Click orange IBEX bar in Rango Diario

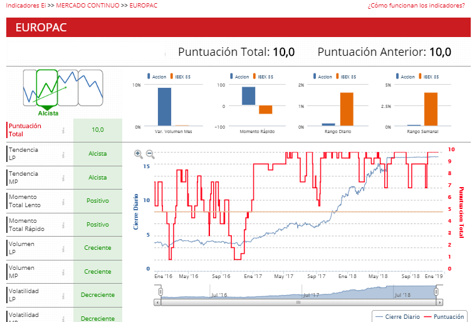[347, 109]
